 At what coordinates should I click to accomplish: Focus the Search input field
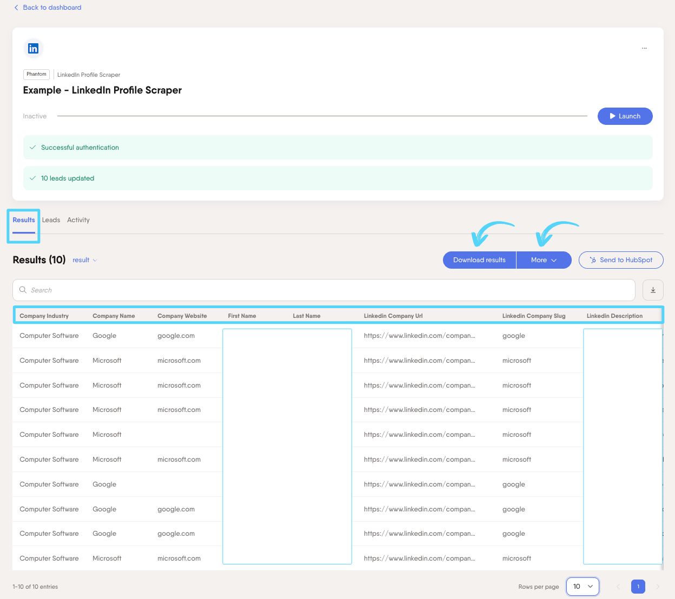pyautogui.click(x=323, y=290)
